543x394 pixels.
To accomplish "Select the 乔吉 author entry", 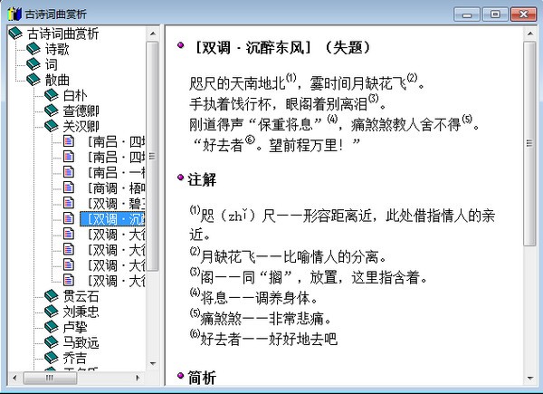I will click(75, 358).
